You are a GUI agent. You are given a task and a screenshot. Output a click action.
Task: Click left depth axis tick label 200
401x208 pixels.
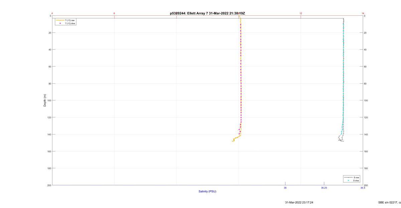49,185
